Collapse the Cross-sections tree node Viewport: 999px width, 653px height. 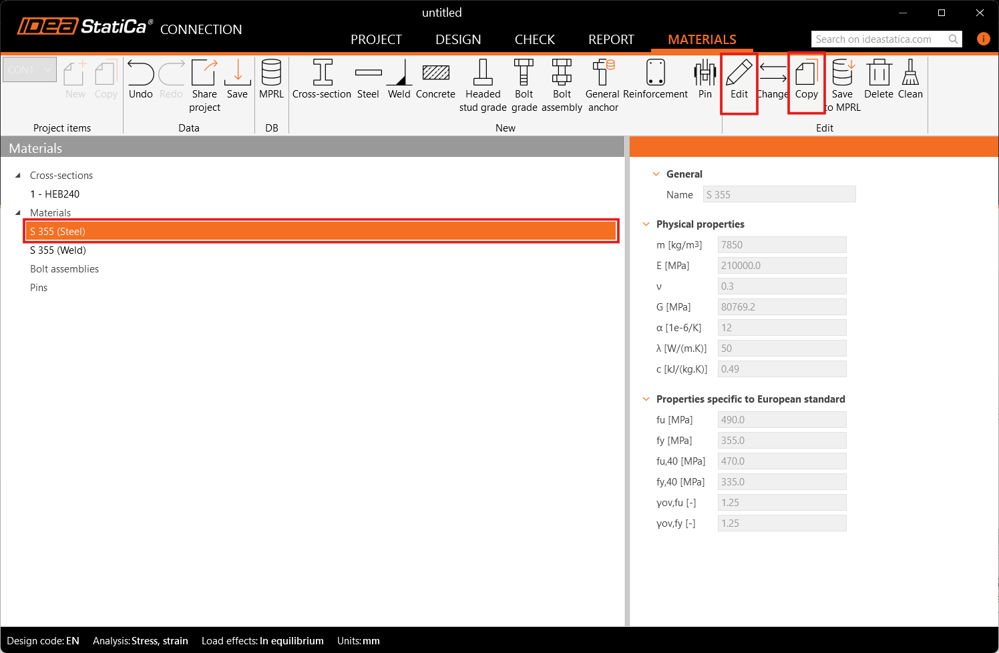point(18,176)
